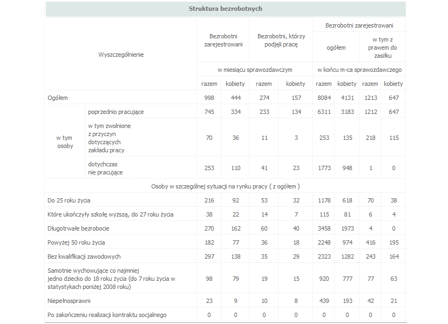Image resolution: width=448 pixels, height=324 pixels.
Task: Click the 'Struktura bezrobotnych' table title
Action: (x=225, y=9)
